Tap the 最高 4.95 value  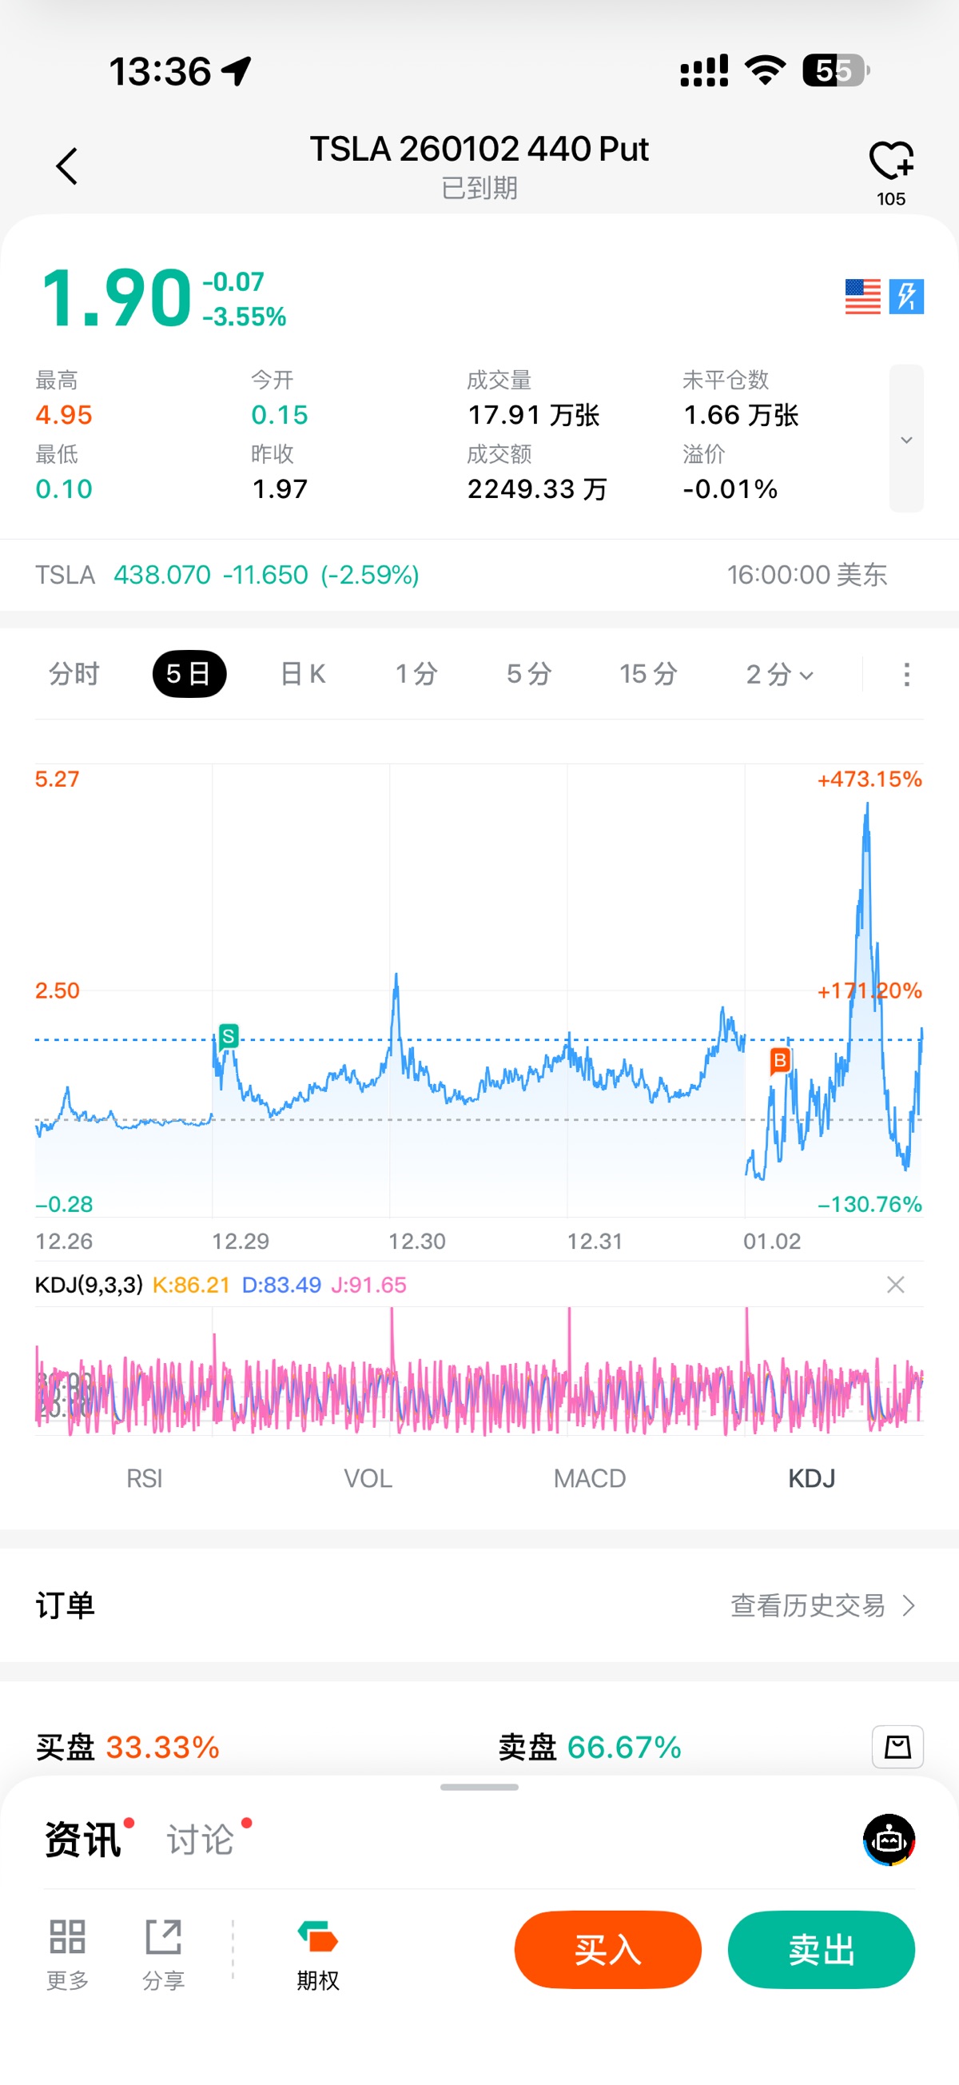(x=64, y=414)
